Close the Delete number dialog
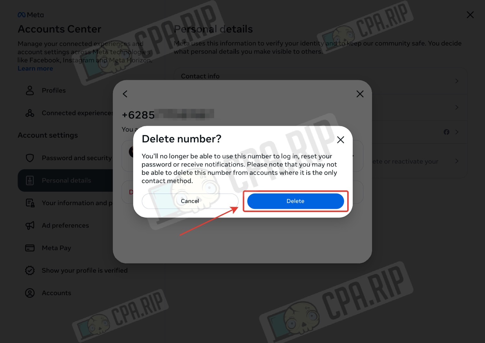The image size is (485, 343). [x=340, y=140]
